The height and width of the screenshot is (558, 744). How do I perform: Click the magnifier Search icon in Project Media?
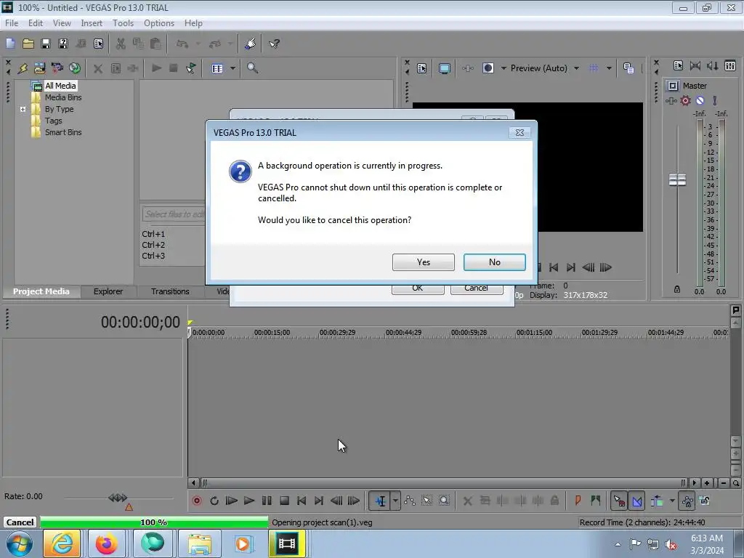click(252, 68)
